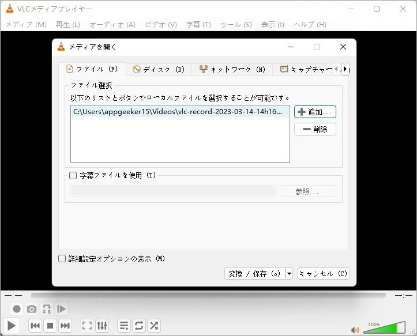Screen dimensions: 417x336
Task: Click the cone icon in the メディアを開く dialog title
Action: click(61, 47)
